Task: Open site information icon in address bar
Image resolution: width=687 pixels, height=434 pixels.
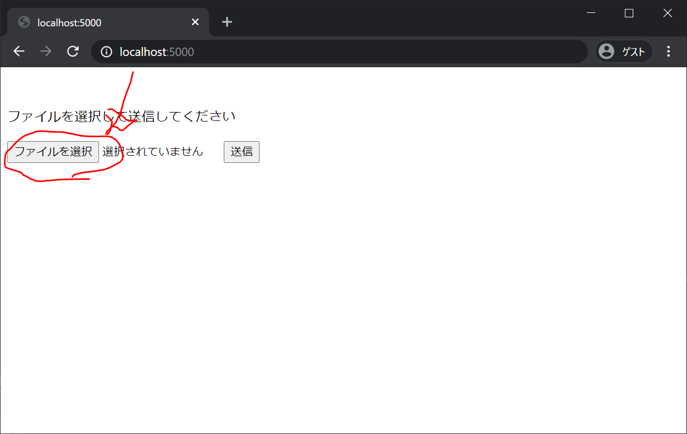Action: click(106, 52)
